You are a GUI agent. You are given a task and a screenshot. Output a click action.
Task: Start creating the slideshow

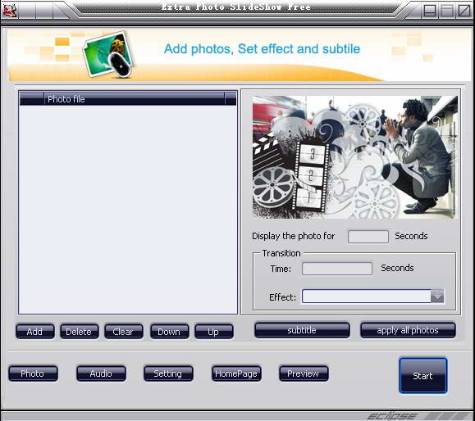422,375
